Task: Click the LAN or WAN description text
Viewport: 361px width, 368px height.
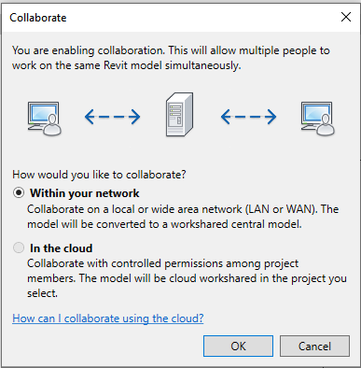Action: [183, 217]
